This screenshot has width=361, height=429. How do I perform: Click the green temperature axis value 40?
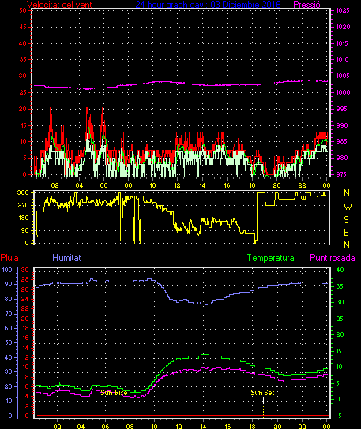point(340,270)
